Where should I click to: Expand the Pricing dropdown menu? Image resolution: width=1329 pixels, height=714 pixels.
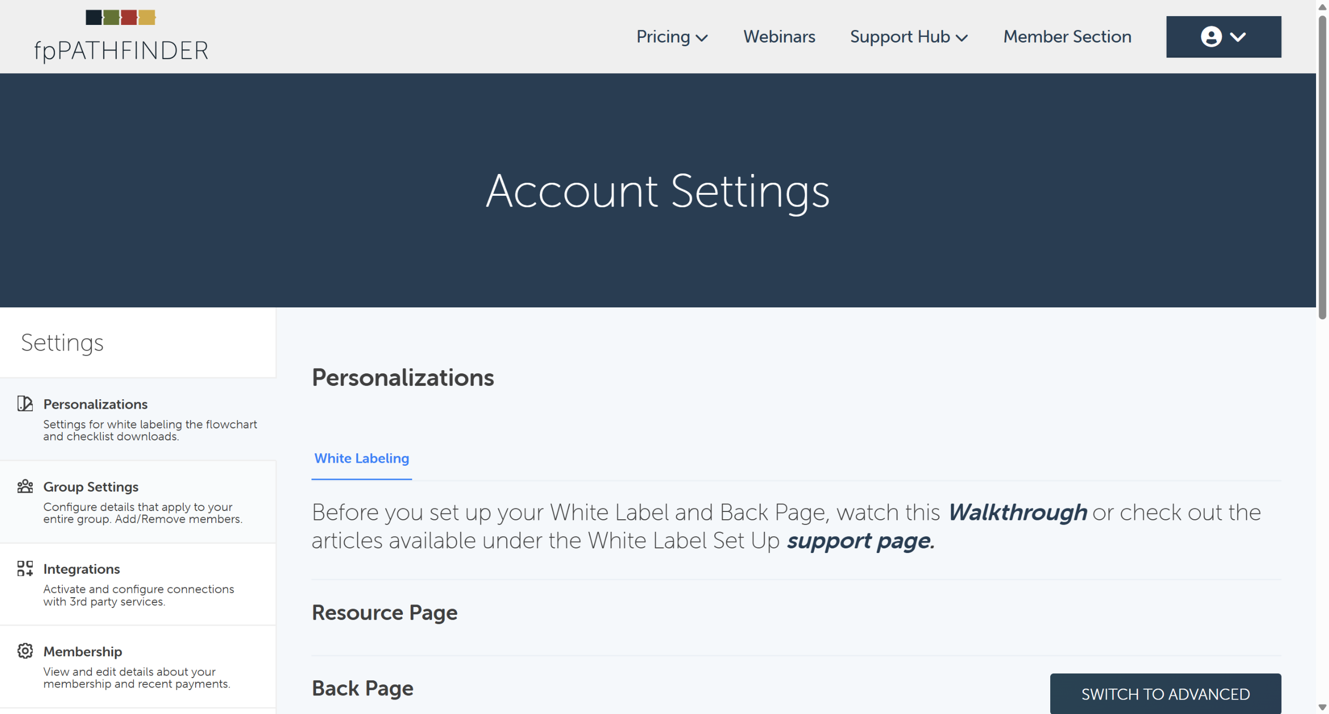[x=672, y=37]
